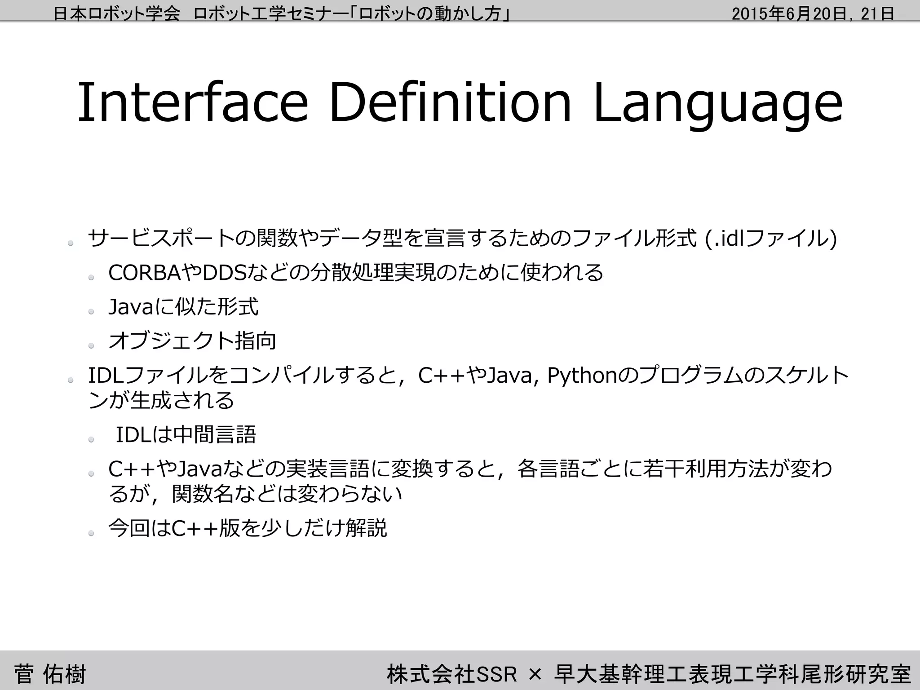Click the bullet before C++やJavaなどの実装言語
This screenshot has height=690, width=920.
pyautogui.click(x=91, y=473)
